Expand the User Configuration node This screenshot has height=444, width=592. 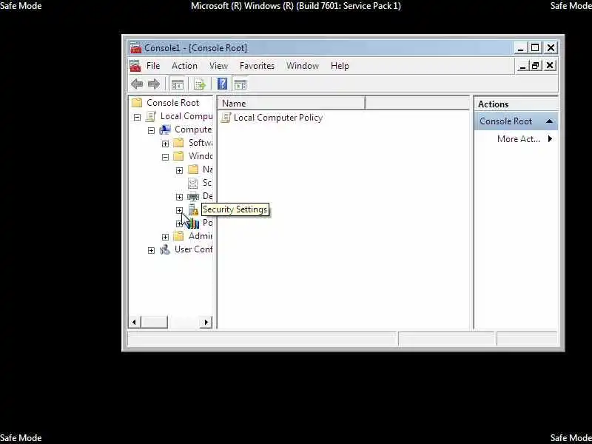click(x=151, y=250)
